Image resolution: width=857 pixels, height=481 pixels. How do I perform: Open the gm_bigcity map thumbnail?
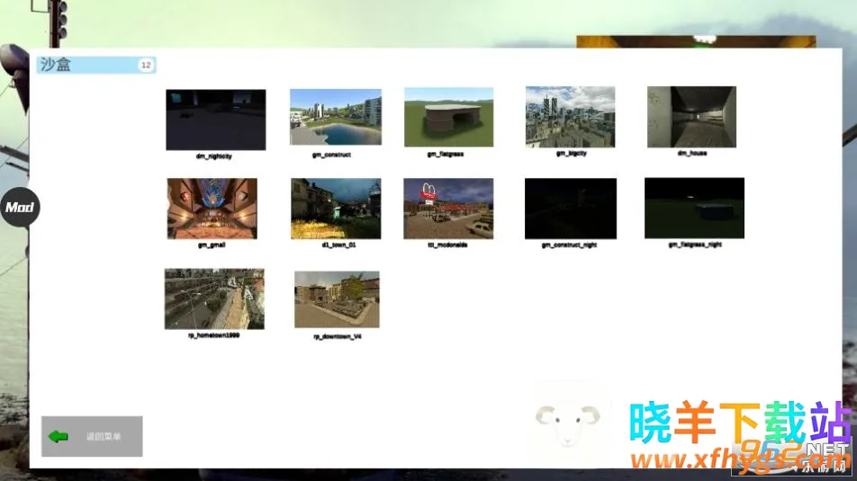570,117
